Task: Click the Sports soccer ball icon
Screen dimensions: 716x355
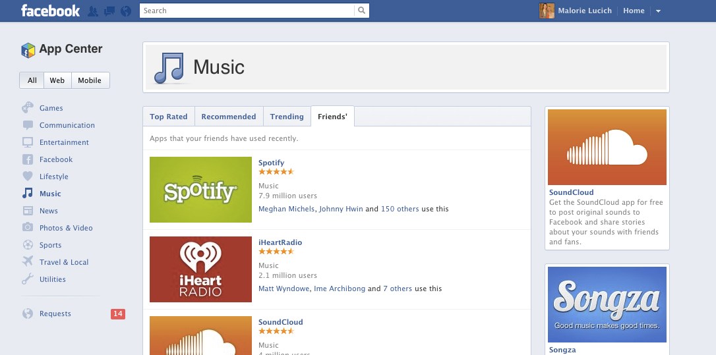Action: (x=28, y=244)
